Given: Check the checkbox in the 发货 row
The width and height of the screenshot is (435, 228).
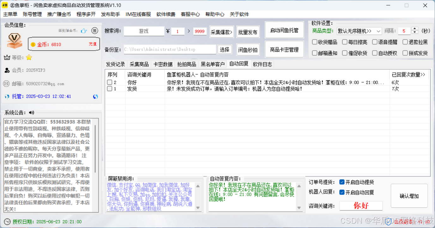Looking at the screenshot, I should 110,89.
